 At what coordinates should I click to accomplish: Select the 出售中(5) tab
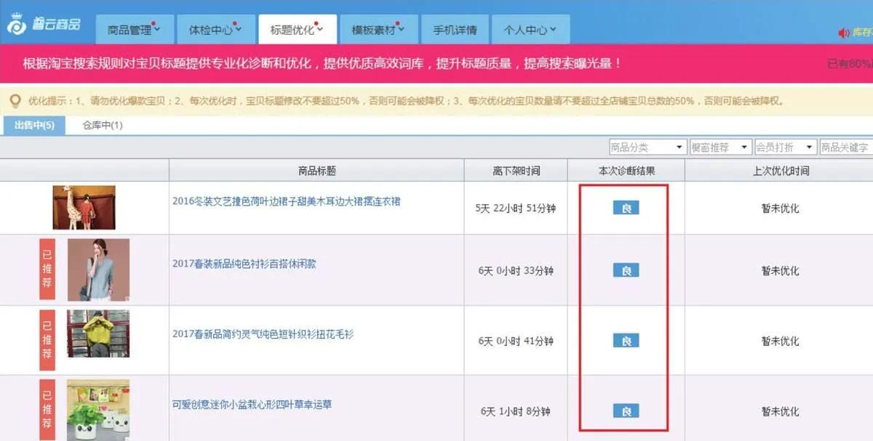(34, 125)
